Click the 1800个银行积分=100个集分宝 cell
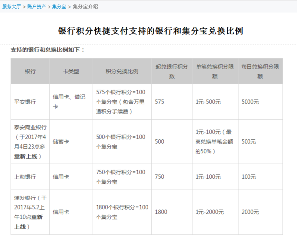This screenshot has width=297, height=240. (x=122, y=212)
